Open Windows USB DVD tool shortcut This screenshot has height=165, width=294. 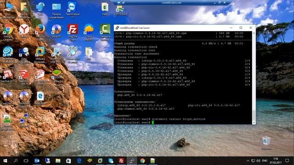tap(57, 55)
